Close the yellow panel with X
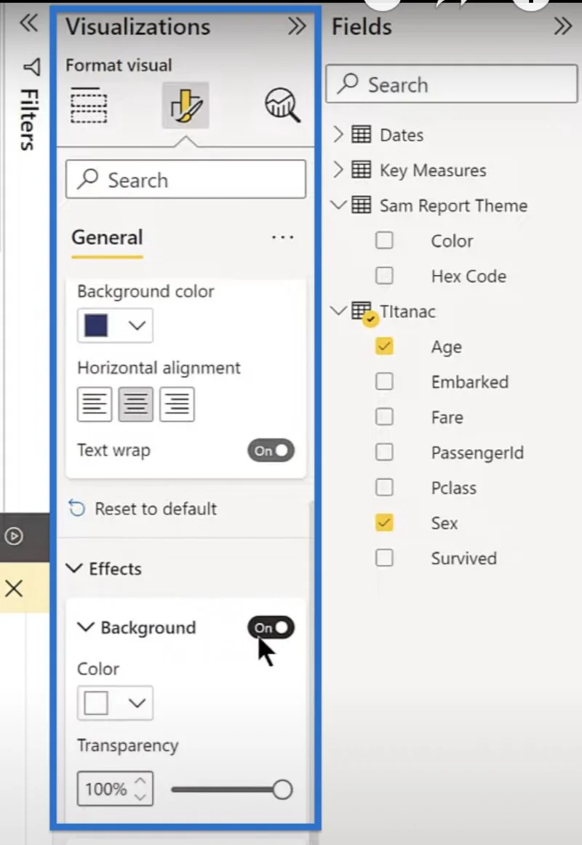The image size is (582, 845). pyautogui.click(x=14, y=588)
